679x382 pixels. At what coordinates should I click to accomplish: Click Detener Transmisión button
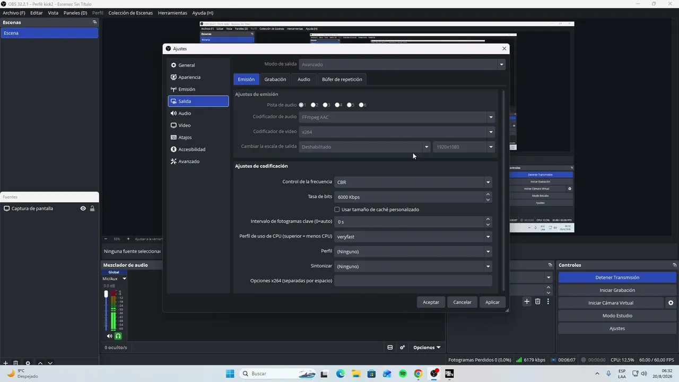tap(617, 277)
